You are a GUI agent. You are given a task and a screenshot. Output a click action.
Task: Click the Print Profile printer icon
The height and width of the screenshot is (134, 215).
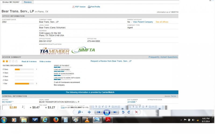89,7
